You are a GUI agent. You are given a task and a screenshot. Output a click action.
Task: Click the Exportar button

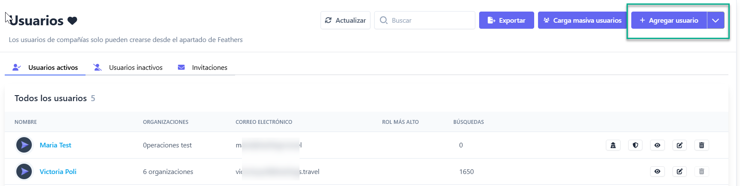coord(506,21)
